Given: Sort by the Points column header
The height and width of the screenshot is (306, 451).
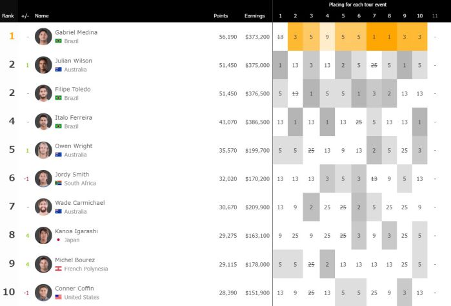Looking at the screenshot, I should point(221,15).
